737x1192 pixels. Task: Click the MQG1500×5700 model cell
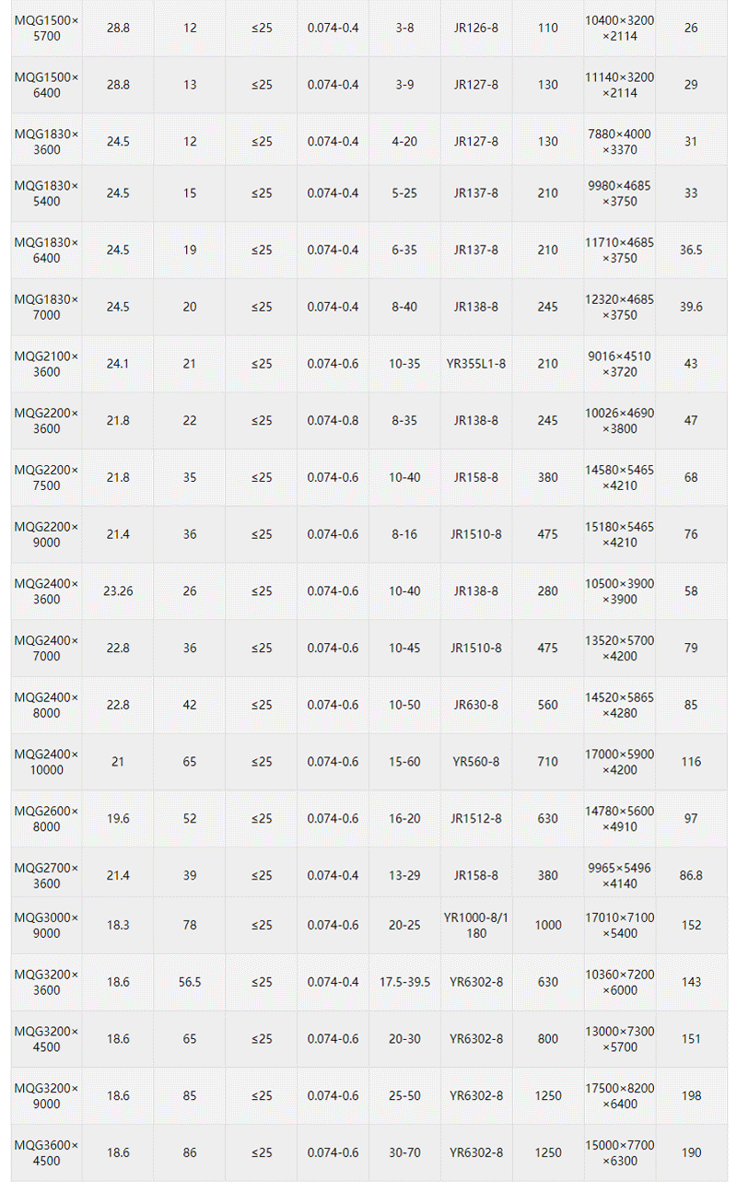[x=46, y=28]
